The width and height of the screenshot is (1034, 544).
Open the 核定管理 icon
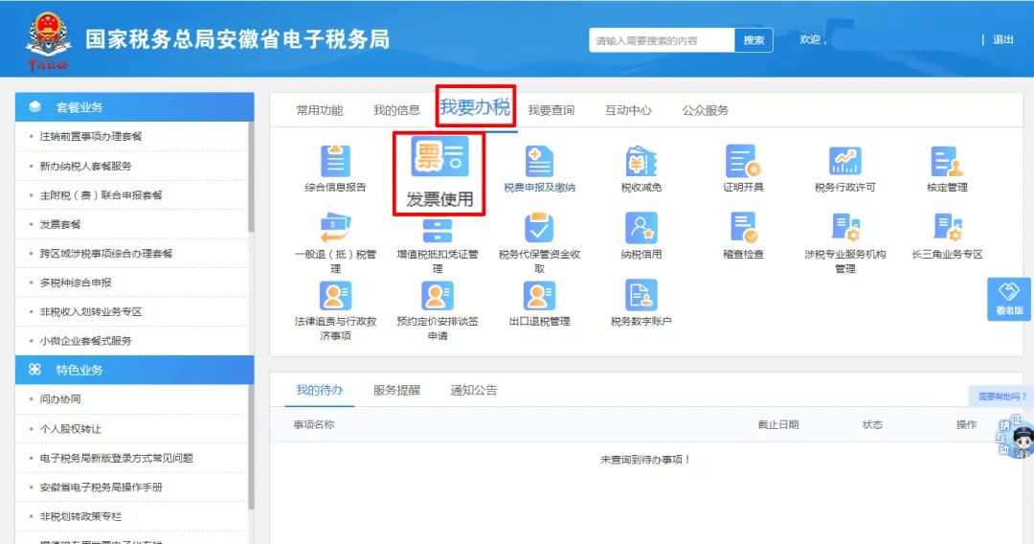(947, 162)
